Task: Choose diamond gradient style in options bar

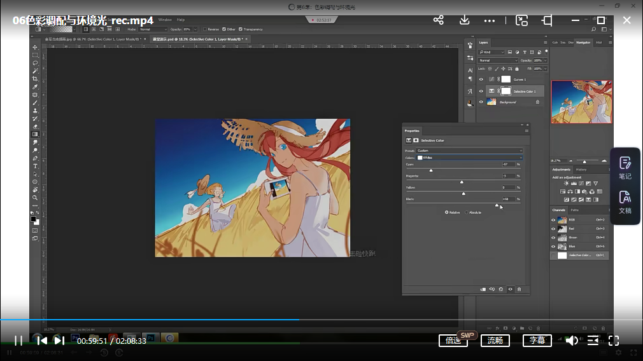Action: 118,29
